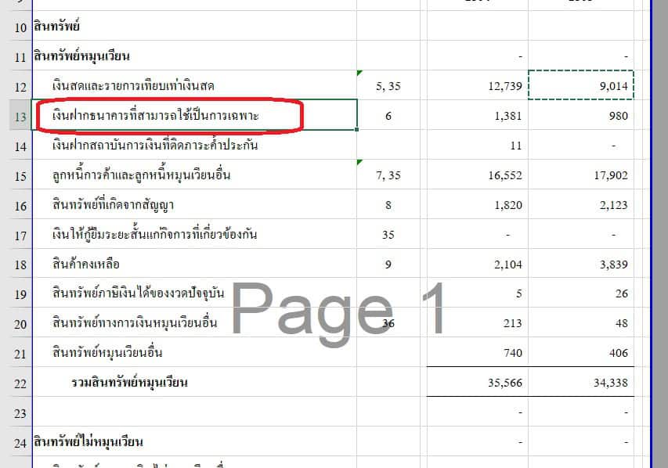The width and height of the screenshot is (668, 468).
Task: Click the 'รวมสินทรัพย์หมุนเวียน' total label cell
Action: pyautogui.click(x=194, y=383)
